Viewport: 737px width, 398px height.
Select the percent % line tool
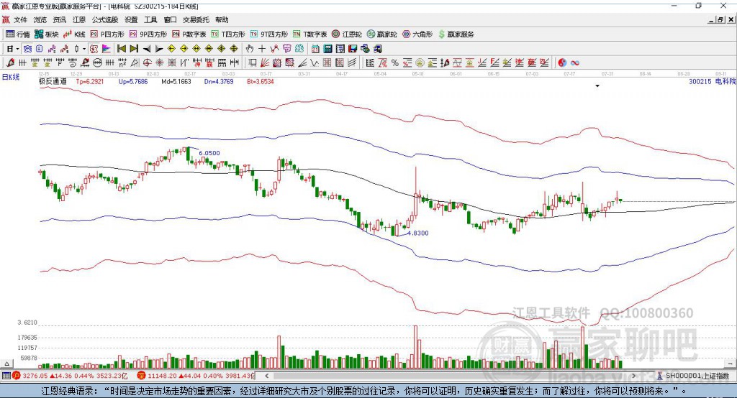tap(395, 63)
